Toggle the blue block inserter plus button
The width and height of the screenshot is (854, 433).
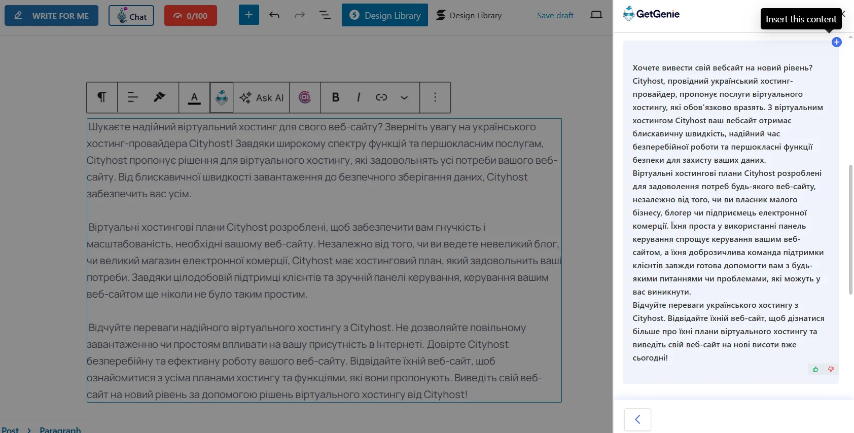pyautogui.click(x=248, y=15)
